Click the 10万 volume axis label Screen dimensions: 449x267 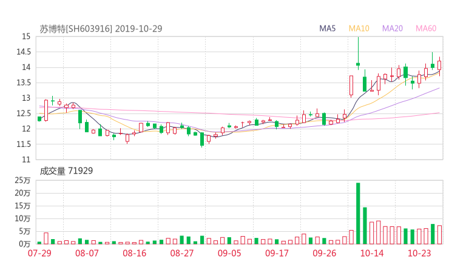22,218
